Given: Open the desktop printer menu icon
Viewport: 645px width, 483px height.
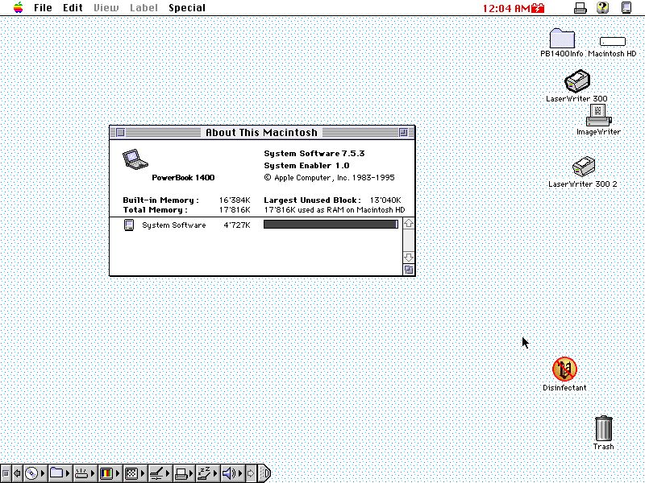Looking at the screenshot, I should coord(580,8).
